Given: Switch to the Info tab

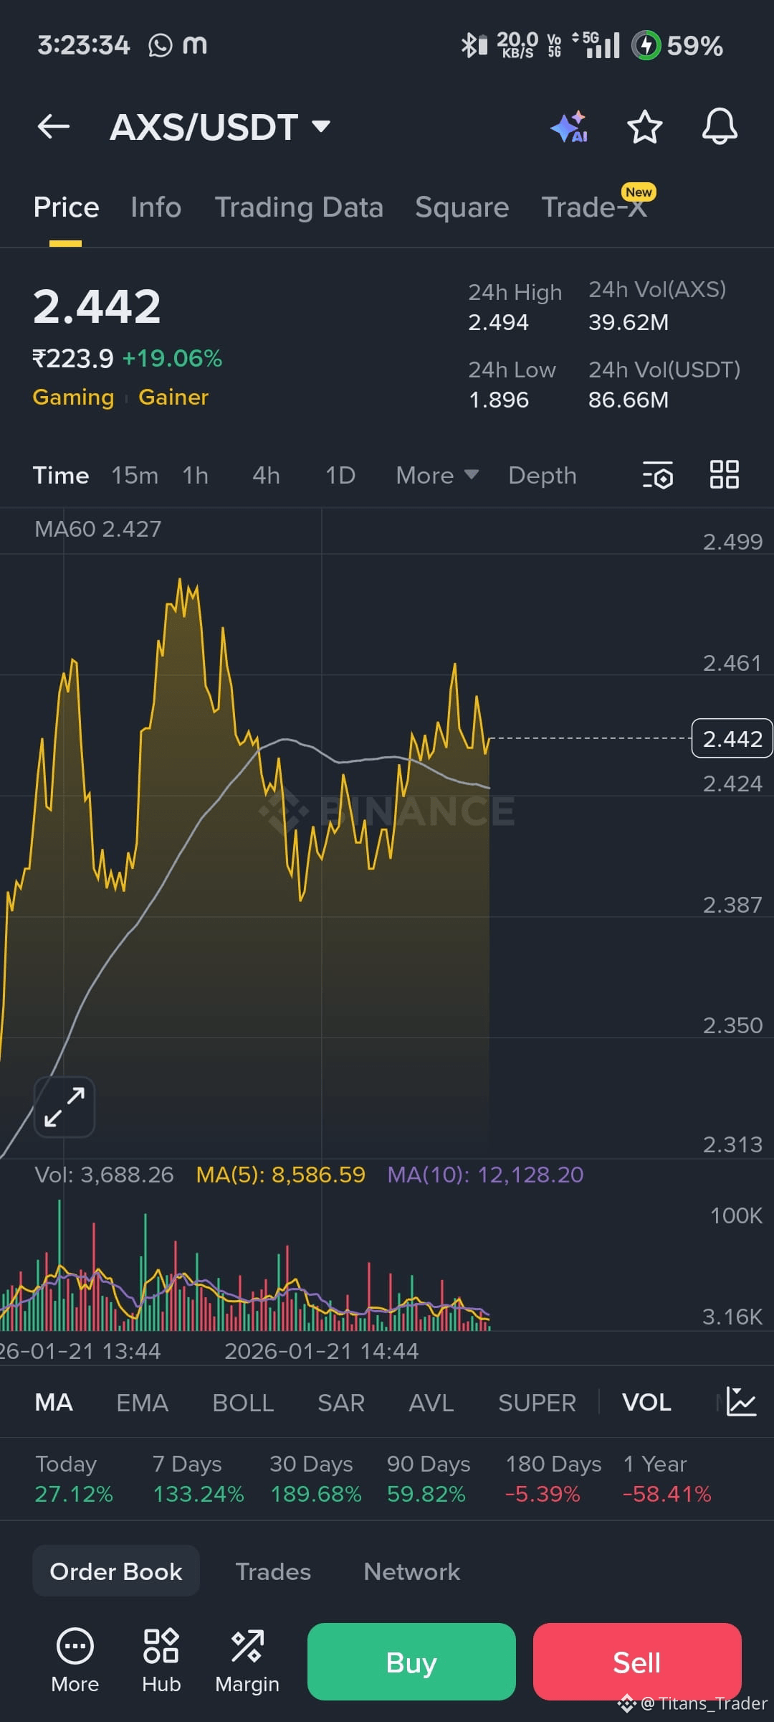Looking at the screenshot, I should (x=156, y=207).
